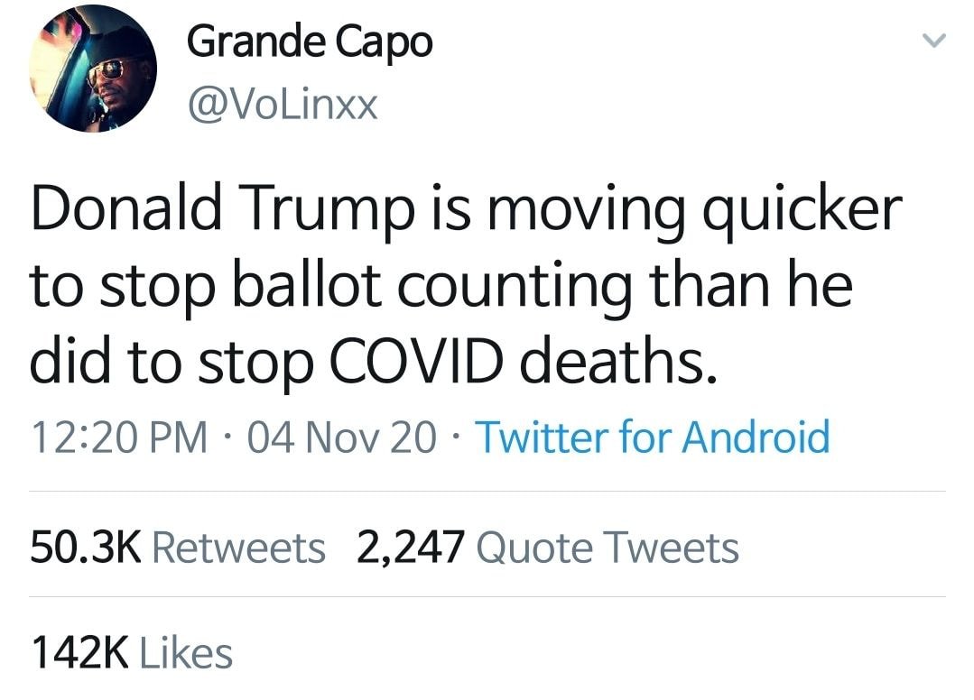View the Retweets list label
This screenshot has height=700, width=974.
pos(239,548)
